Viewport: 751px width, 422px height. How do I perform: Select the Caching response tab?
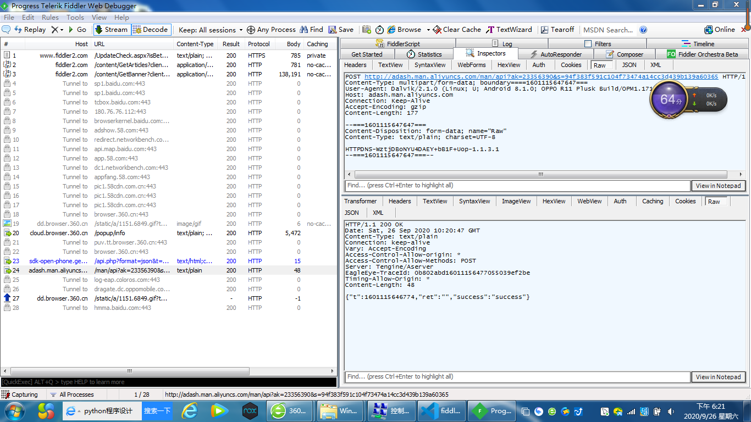[653, 201]
